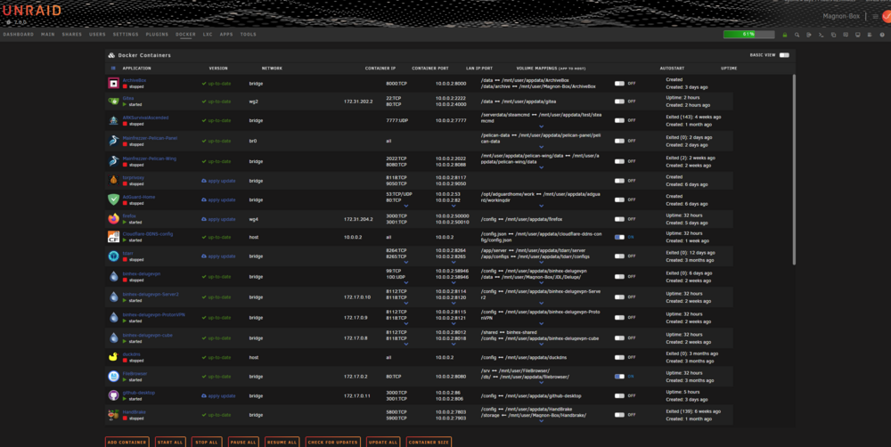Disable autostart for Cloudflare-DDNS-config
Image resolution: width=891 pixels, height=447 pixels.
pos(619,238)
